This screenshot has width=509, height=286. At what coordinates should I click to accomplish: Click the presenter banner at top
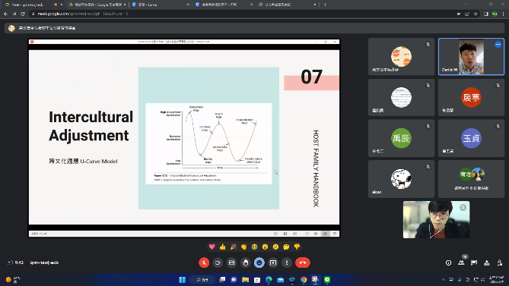click(254, 28)
